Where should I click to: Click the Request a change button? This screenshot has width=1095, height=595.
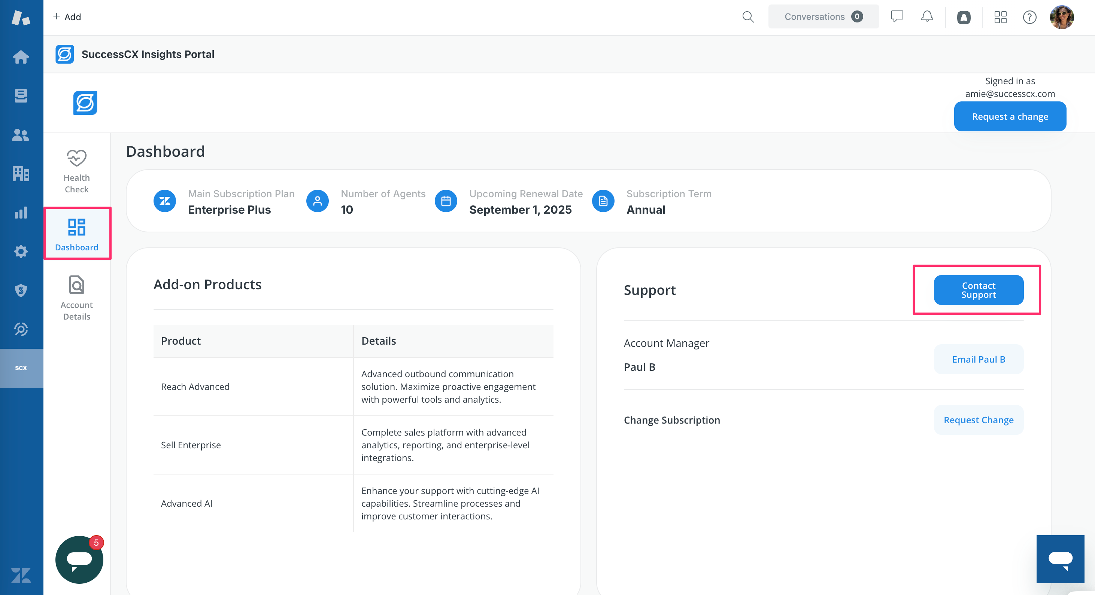pyautogui.click(x=1010, y=116)
